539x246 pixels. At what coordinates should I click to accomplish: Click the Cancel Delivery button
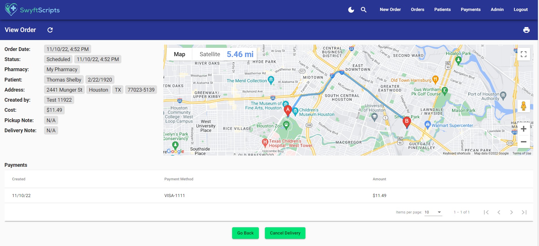285,233
